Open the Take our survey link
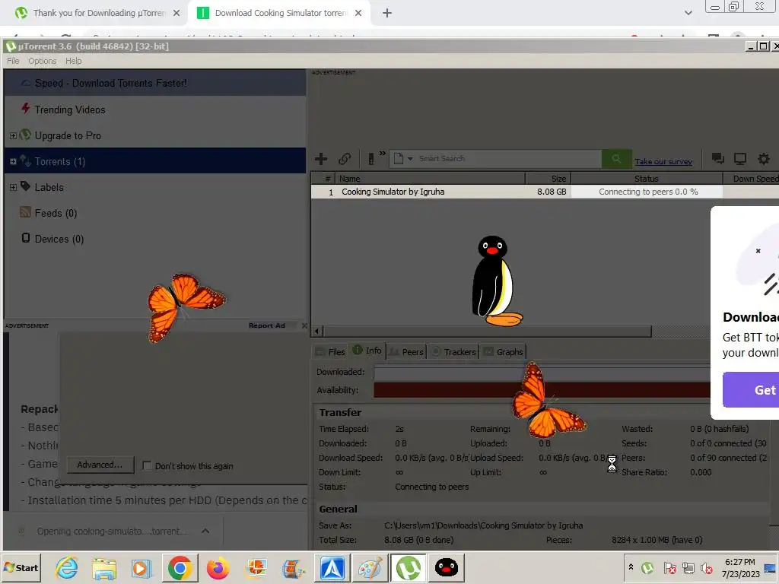779x584 pixels. 663,161
